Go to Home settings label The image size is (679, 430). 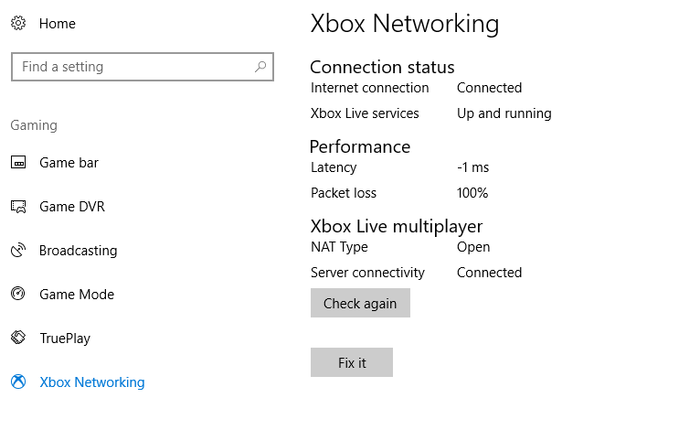coord(58,24)
